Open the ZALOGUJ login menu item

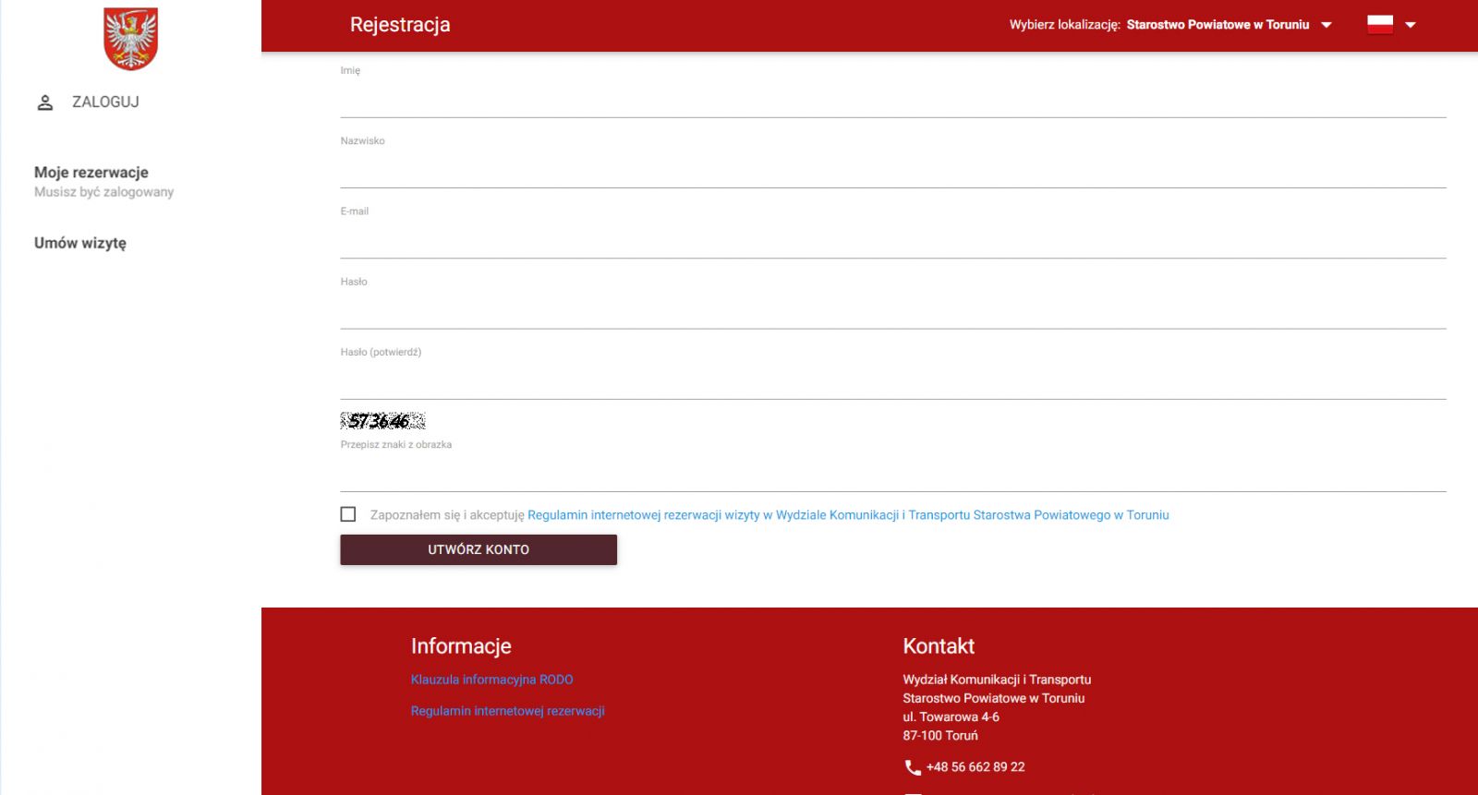tap(105, 102)
